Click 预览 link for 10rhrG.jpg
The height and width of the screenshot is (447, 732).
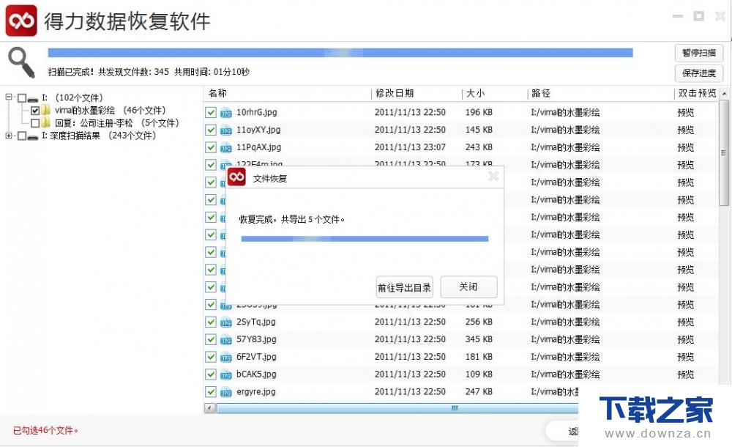click(685, 113)
